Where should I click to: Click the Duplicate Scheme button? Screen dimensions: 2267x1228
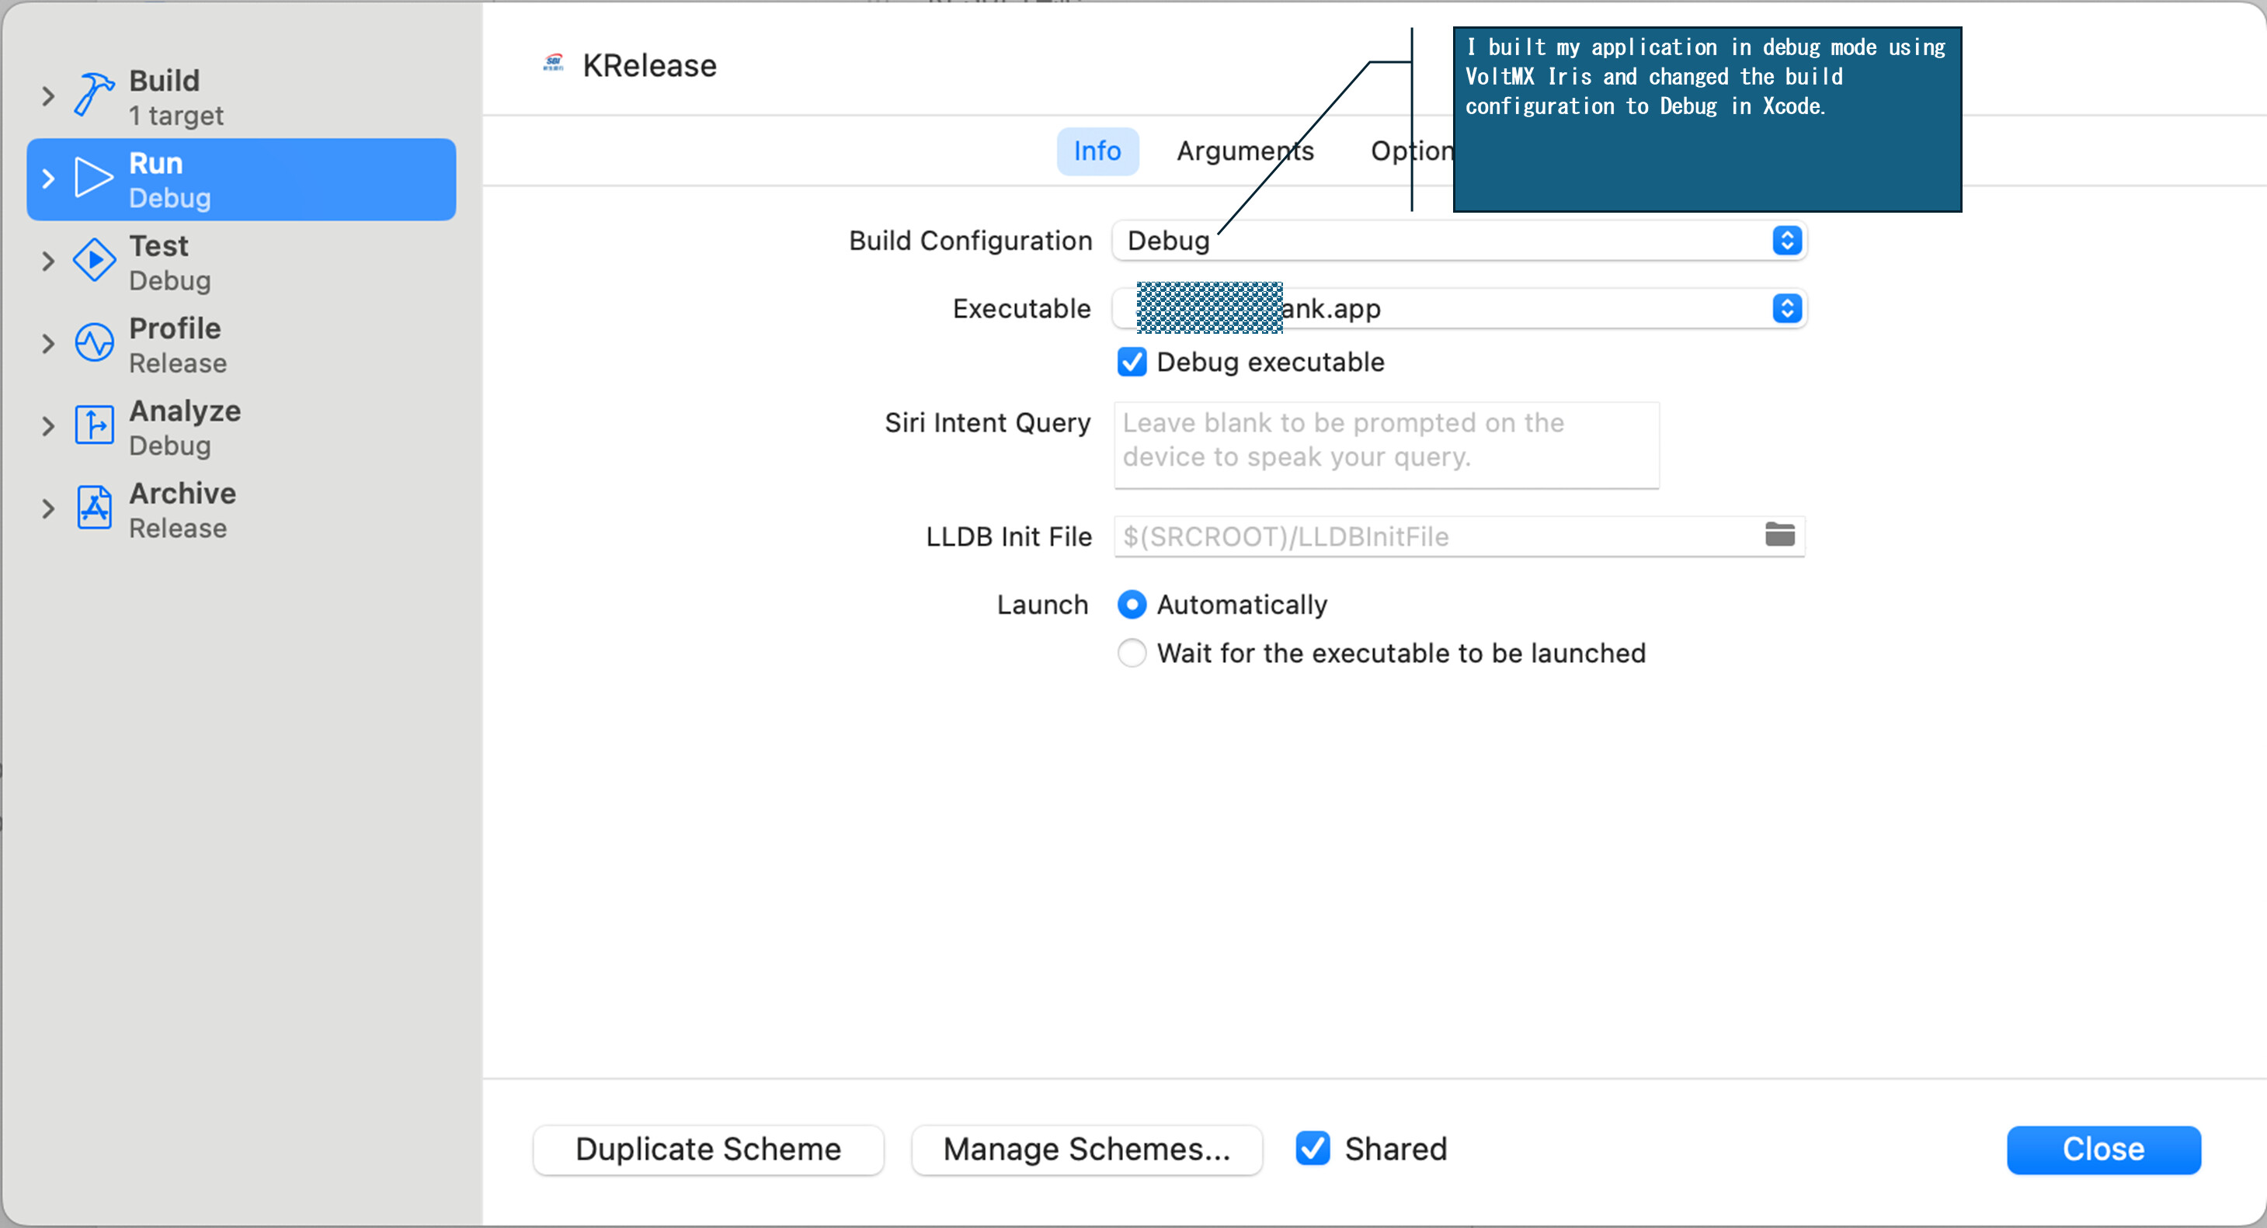point(708,1149)
